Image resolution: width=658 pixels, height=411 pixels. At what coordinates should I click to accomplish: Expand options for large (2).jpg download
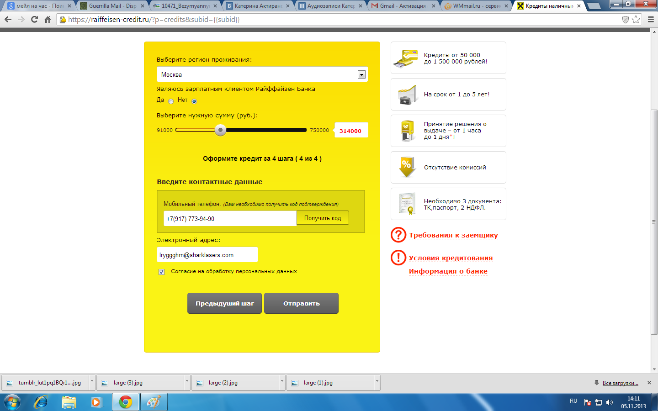click(x=282, y=383)
